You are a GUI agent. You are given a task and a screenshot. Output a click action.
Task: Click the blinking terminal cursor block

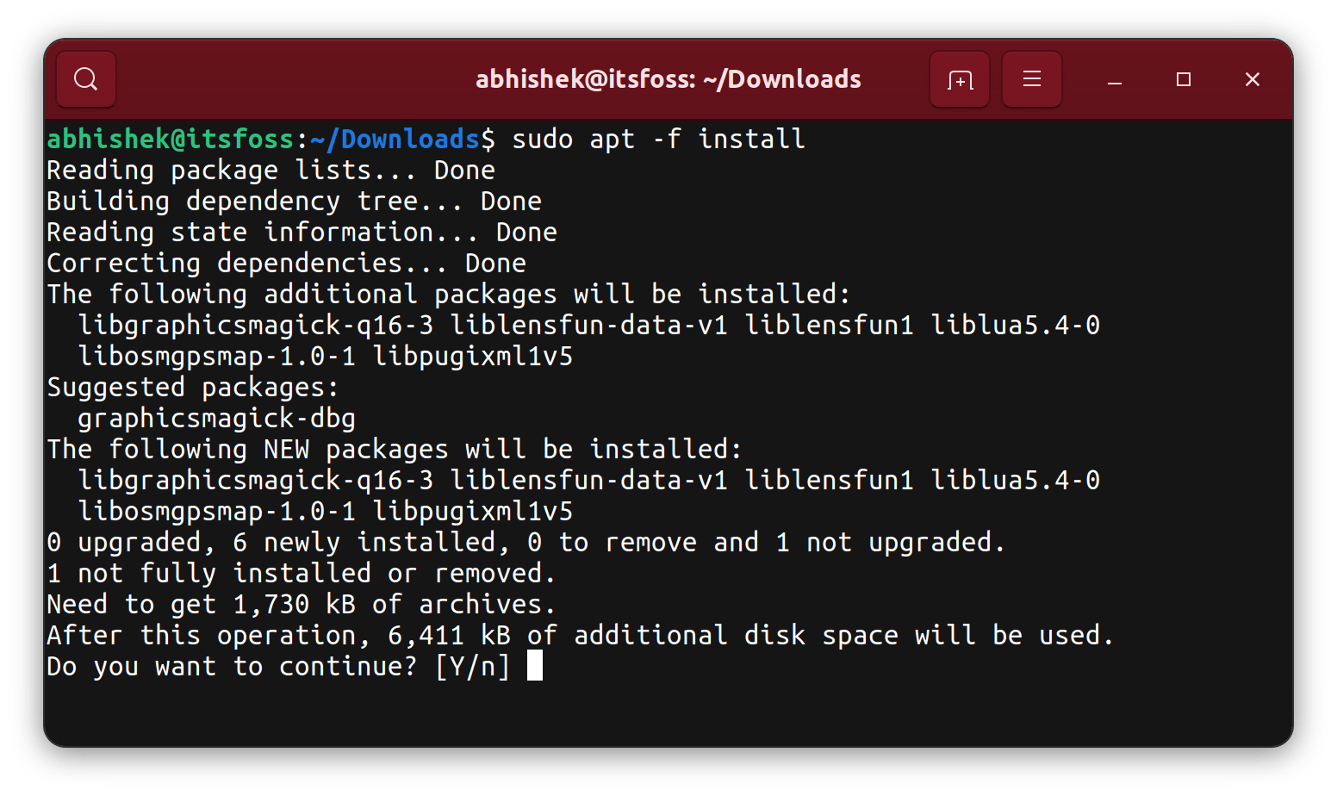[536, 666]
